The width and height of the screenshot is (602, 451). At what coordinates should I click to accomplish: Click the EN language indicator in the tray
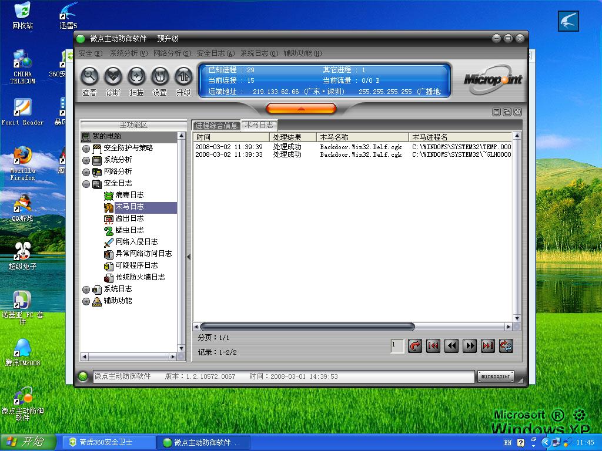point(507,443)
